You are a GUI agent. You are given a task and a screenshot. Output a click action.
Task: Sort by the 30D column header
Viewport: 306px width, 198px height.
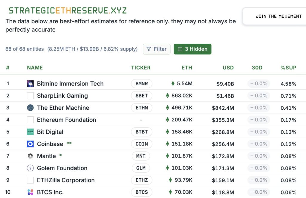(257, 68)
